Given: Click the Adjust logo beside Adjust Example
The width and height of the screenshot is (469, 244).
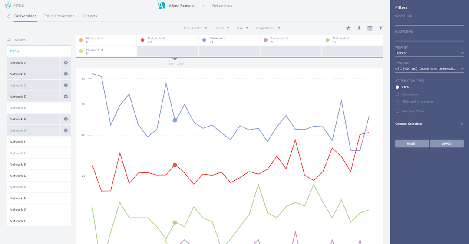Looking at the screenshot, I should (x=161, y=5).
